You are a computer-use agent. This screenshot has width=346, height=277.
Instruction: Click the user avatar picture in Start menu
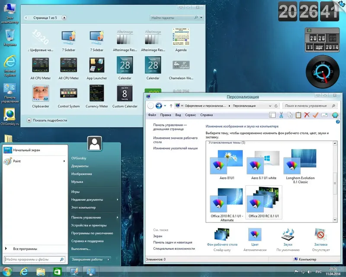(94, 144)
